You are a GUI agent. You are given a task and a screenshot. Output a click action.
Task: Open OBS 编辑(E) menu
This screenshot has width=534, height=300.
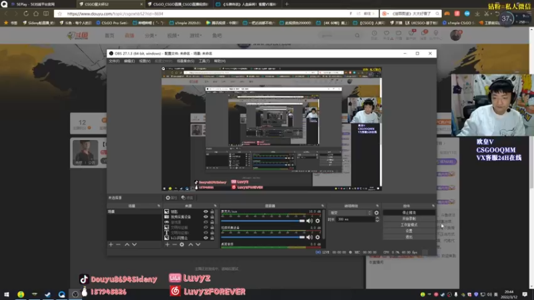pyautogui.click(x=129, y=61)
